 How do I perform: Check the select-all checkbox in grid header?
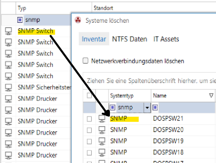[x=89, y=96]
